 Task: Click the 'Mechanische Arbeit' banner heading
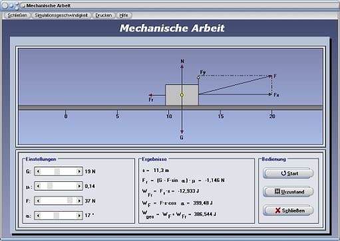click(172, 28)
